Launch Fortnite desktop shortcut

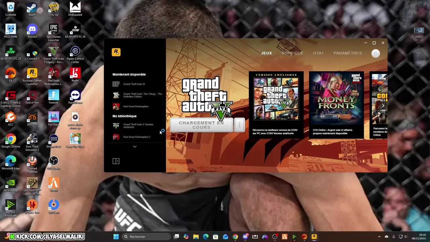coord(54,97)
